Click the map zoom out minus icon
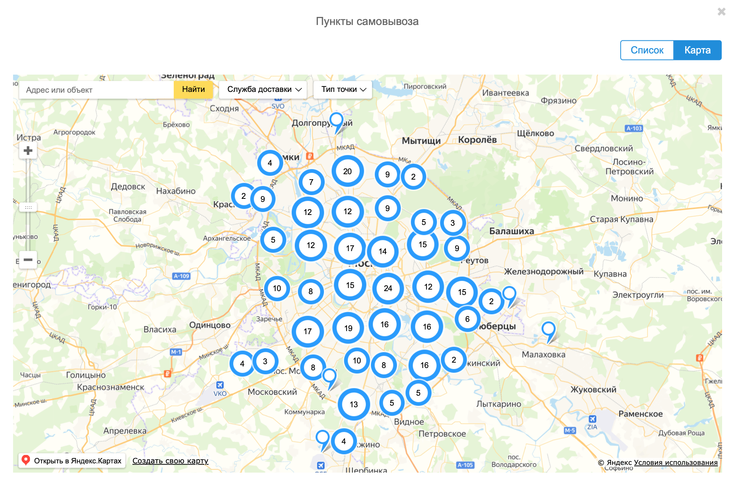The image size is (734, 483). [x=28, y=260]
